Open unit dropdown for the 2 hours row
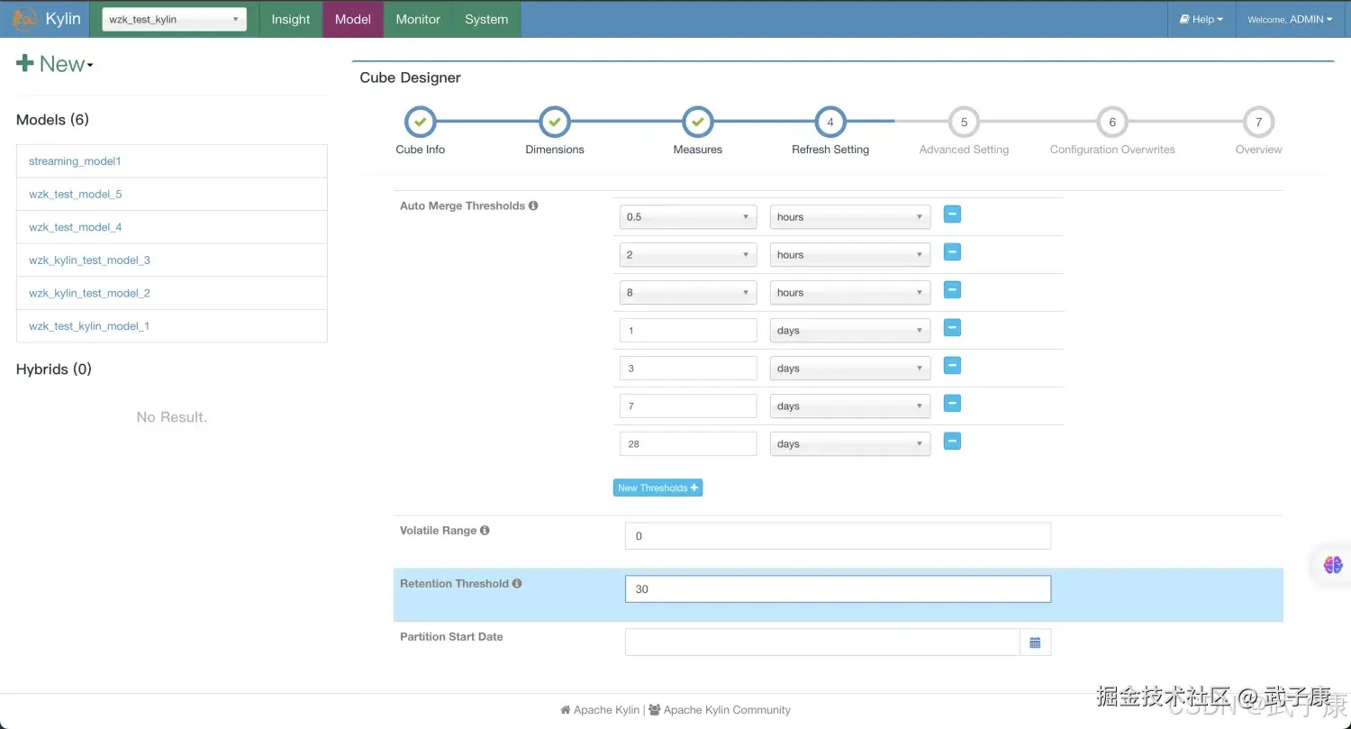 (x=850, y=255)
